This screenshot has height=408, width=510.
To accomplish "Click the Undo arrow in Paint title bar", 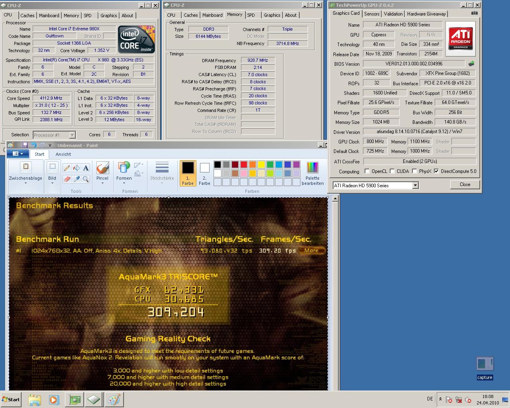I will click(x=34, y=145).
